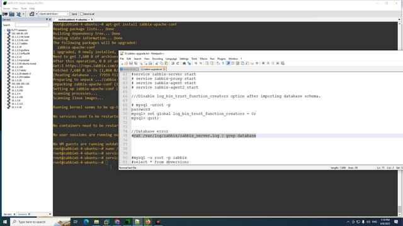Image resolution: width=403 pixels, height=226 pixels.
Task: Click the third MTPuTTY toolbar icon
Action: (19, 14)
